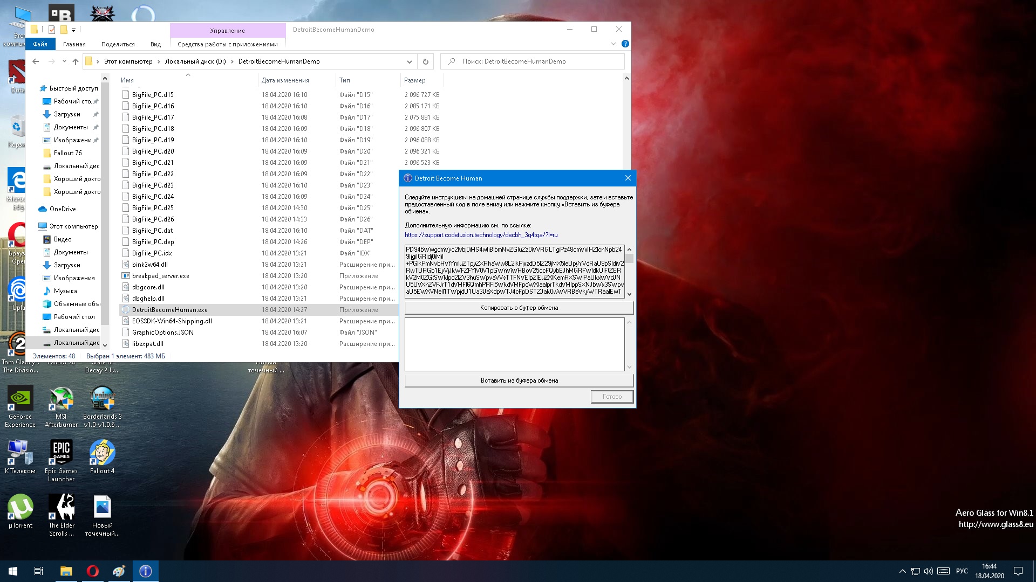Switch to the Поделиться ribbon tab
Image resolution: width=1036 pixels, height=582 pixels.
[x=118, y=44]
